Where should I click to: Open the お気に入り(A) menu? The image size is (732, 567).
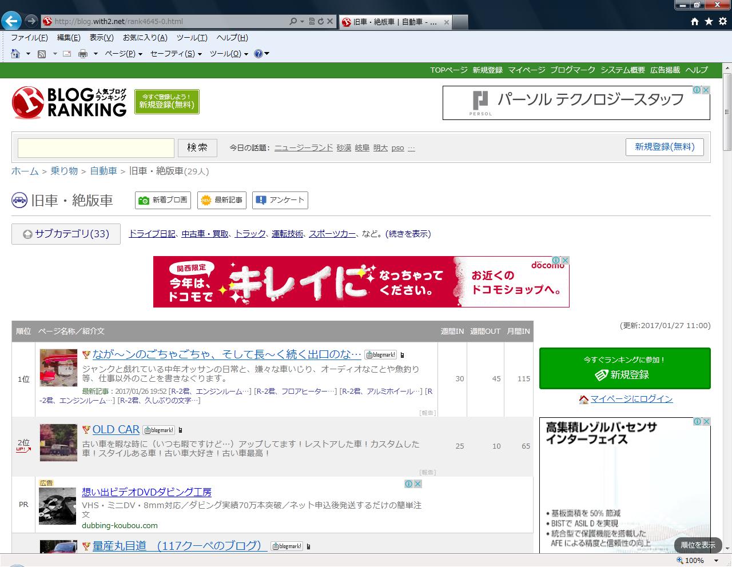pyautogui.click(x=145, y=38)
